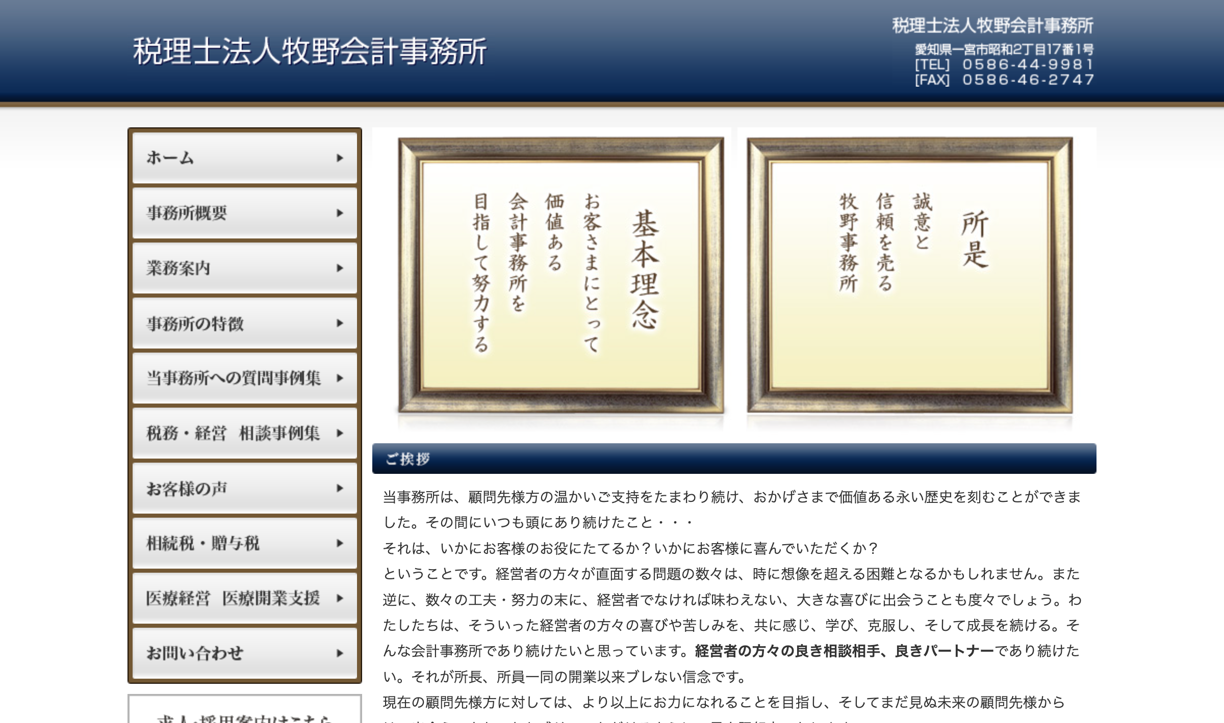Click the arrow icon beside 相続税・贈与税

coord(340,543)
